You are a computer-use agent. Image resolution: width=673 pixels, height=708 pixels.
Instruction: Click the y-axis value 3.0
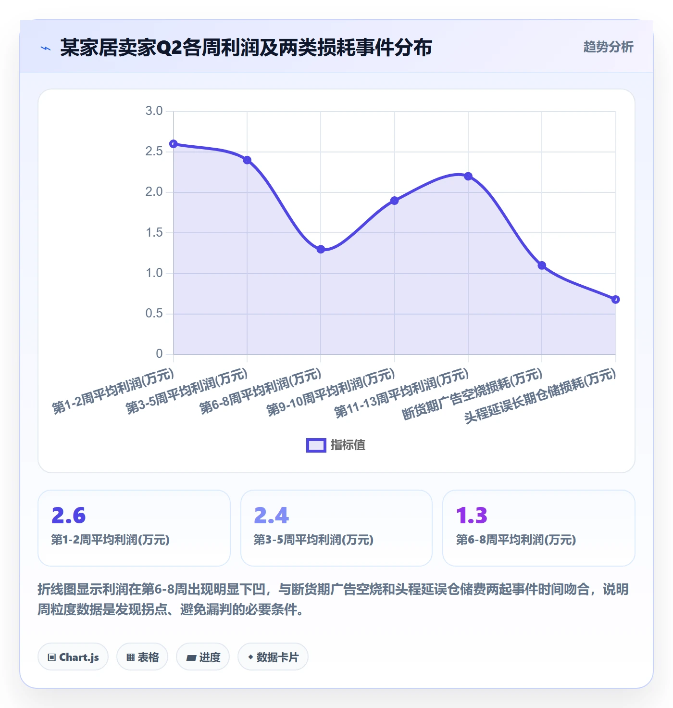point(154,111)
